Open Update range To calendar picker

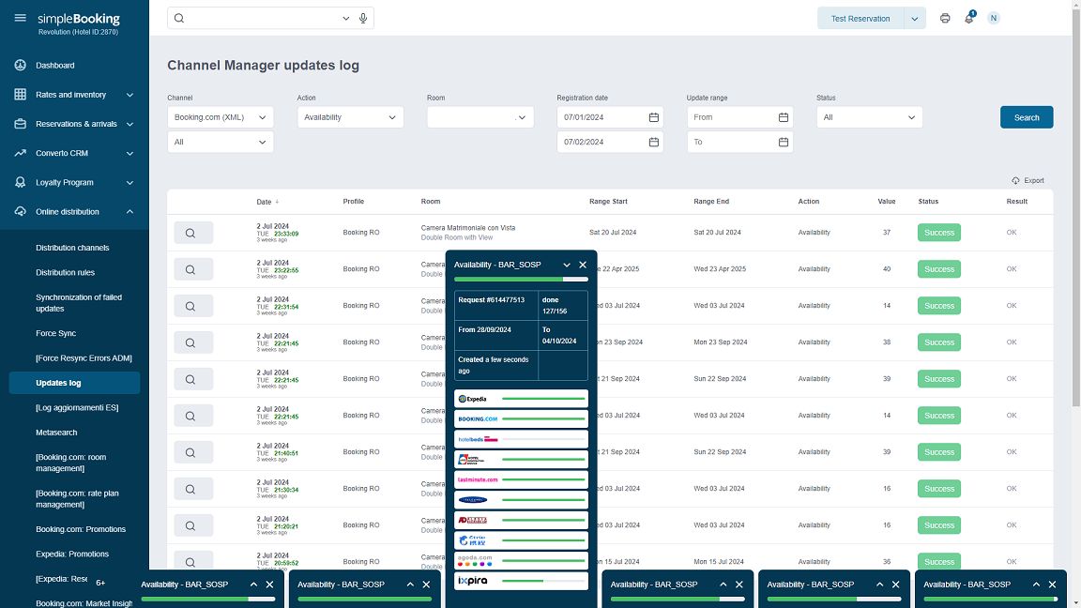(784, 142)
